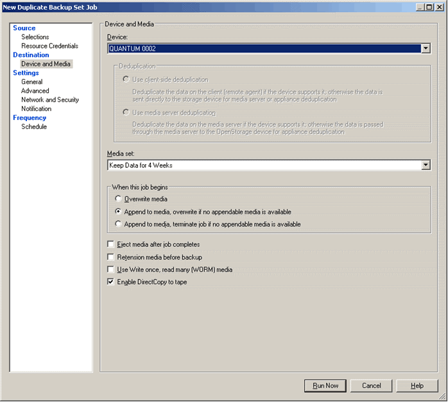Open Network and Security settings
This screenshot has width=448, height=402.
click(50, 100)
